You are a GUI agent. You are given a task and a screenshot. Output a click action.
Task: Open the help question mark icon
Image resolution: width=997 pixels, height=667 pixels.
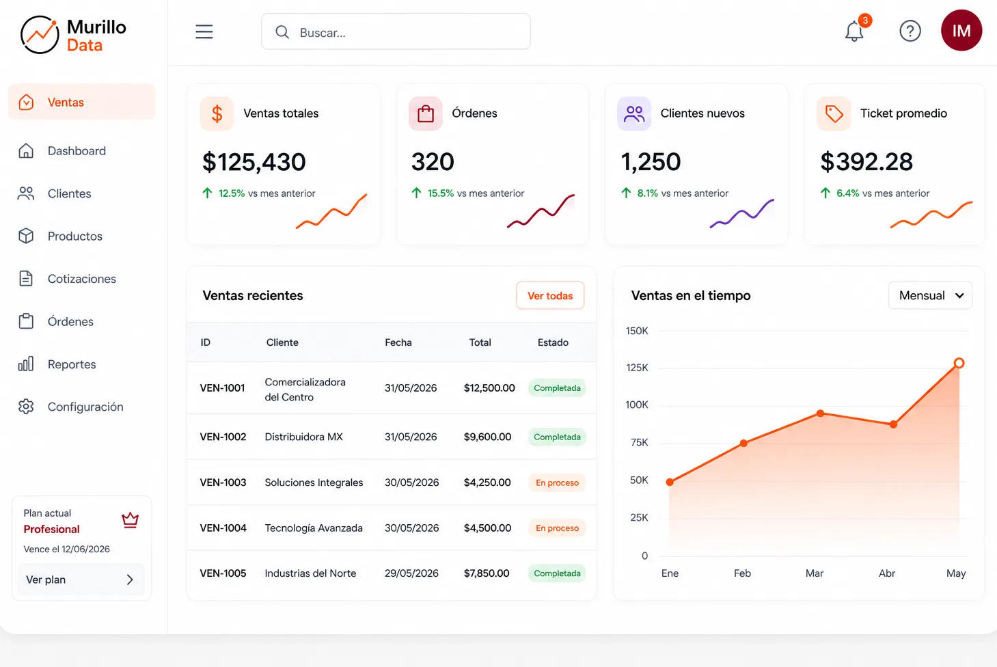[x=910, y=31]
